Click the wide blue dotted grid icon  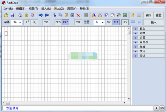pos(133,22)
